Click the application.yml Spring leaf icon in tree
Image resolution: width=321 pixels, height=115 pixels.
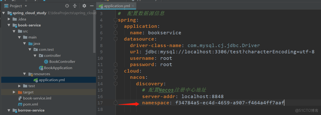click(x=36, y=80)
